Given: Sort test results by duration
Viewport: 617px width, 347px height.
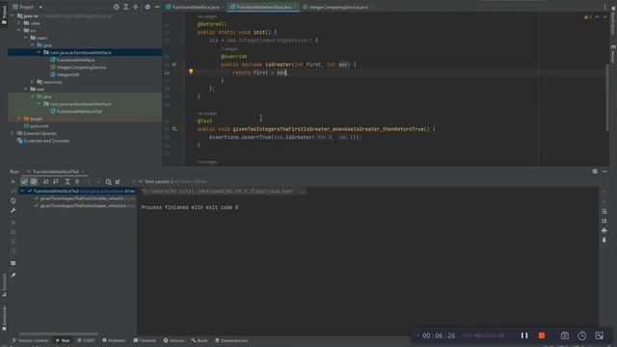Looking at the screenshot, I should [x=56, y=182].
